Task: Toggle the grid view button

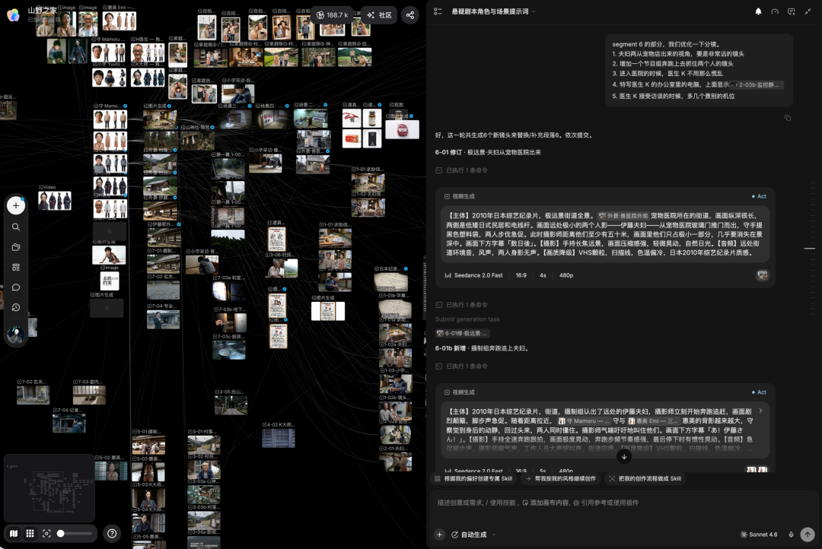Action: click(30, 533)
